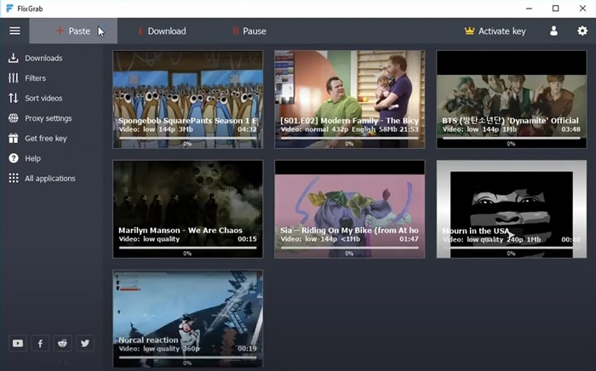Click the Help question mark icon
Viewport: 596px width, 371px height.
pos(14,158)
